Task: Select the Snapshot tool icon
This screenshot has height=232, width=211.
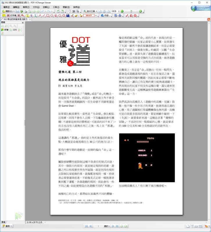Action: 73,11
